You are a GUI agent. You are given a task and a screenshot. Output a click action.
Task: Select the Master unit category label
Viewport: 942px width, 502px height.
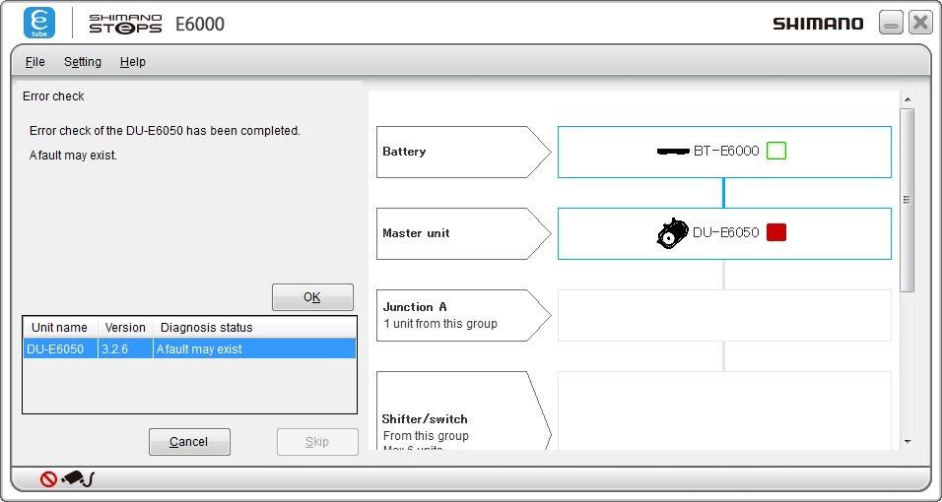(x=464, y=233)
